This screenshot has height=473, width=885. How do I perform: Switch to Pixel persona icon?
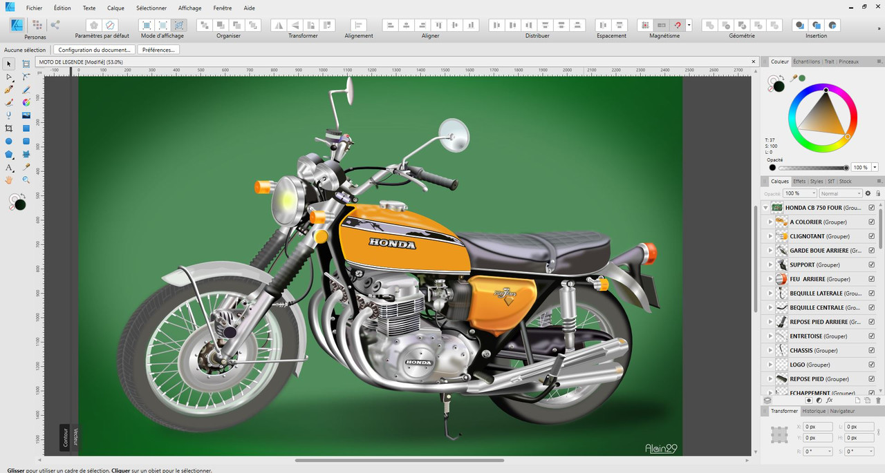coord(36,25)
